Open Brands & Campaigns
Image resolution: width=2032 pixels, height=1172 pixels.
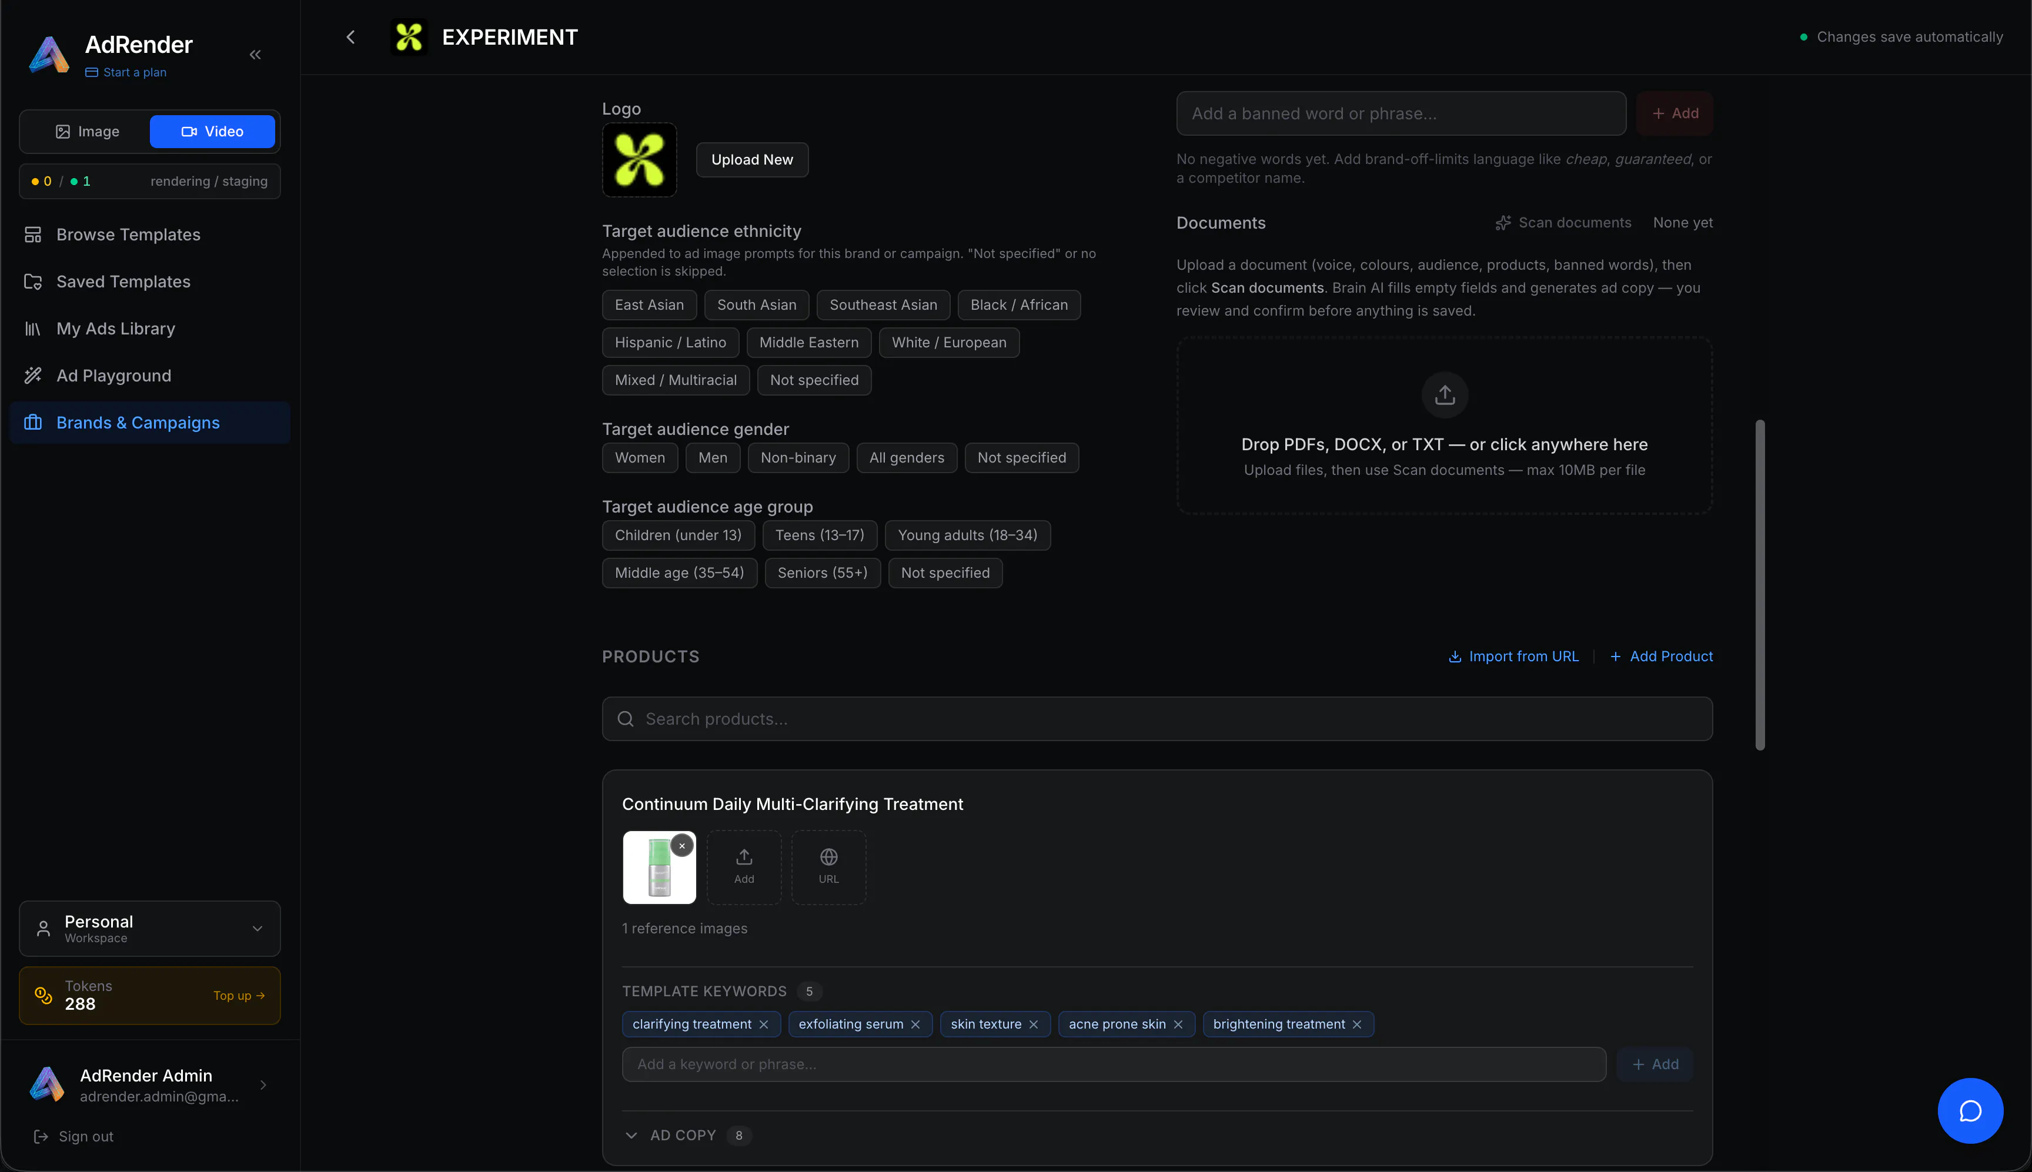click(150, 423)
